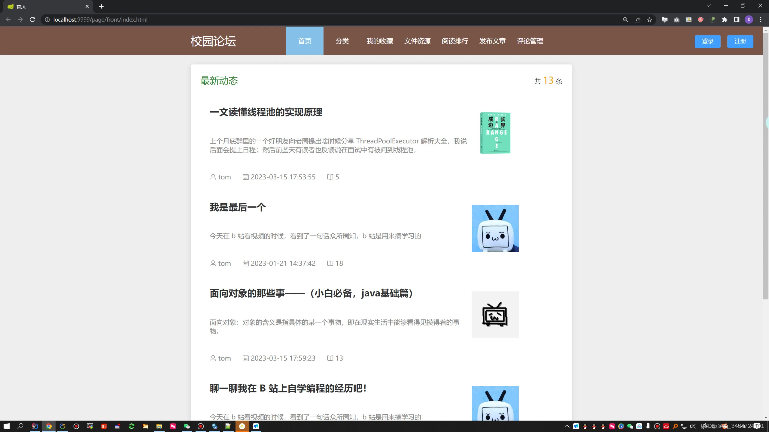The image size is (769, 432).
Task: Open WeChat from taskbar
Action: coord(187,426)
